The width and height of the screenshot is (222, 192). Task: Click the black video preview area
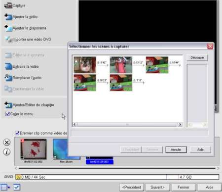pyautogui.click(x=148, y=21)
